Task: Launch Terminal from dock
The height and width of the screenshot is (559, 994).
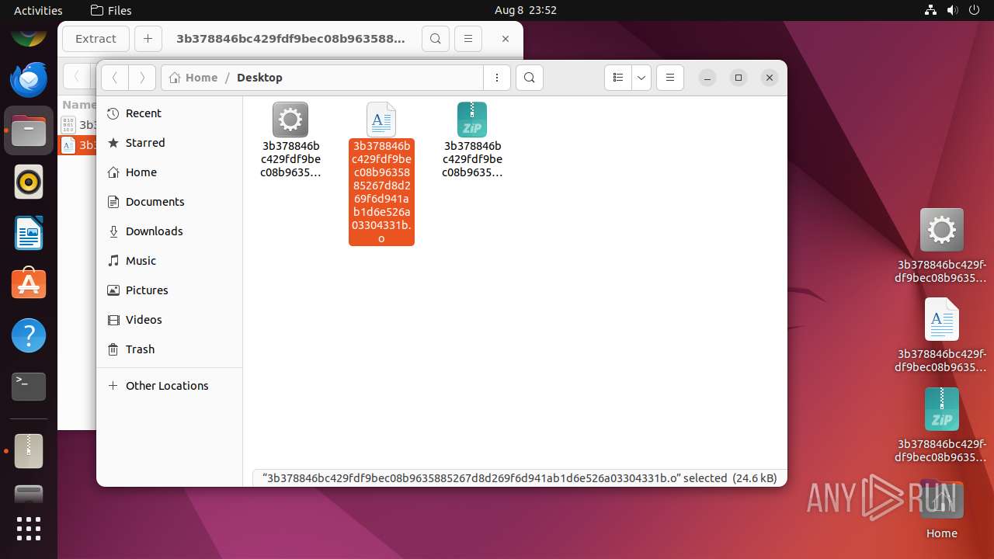Action: pyautogui.click(x=29, y=387)
